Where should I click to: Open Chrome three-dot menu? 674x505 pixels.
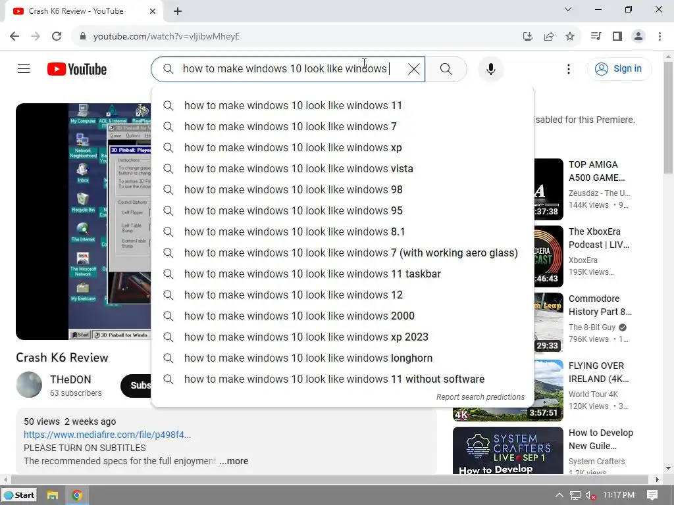660,36
